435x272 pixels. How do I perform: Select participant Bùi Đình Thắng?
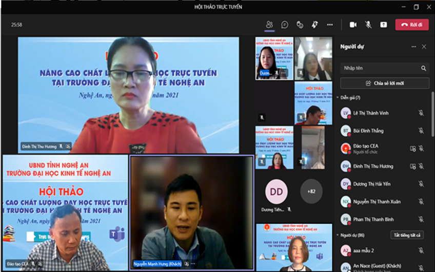point(384,131)
